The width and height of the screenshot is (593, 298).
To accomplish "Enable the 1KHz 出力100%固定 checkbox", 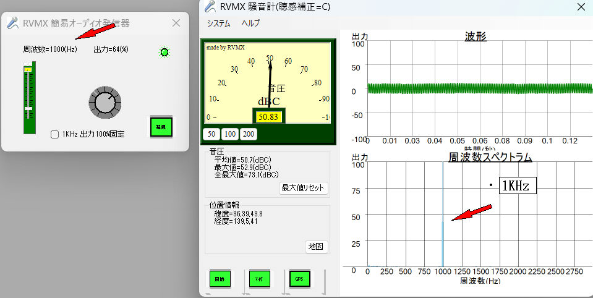I will click(54, 134).
